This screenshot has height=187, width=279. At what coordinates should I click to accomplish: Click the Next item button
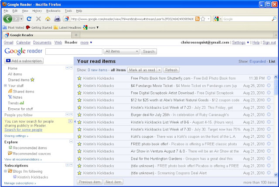pos(113,182)
